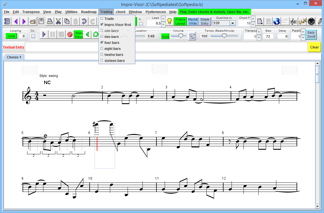Go to next with right purple arrow
Screen dimensions: 324x213
pyautogui.click(x=24, y=21)
